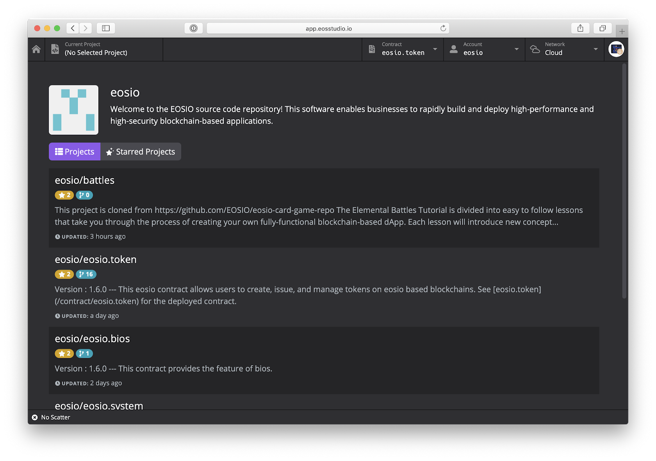Click the star count badge for eosio/battles
656x461 pixels.
point(64,195)
